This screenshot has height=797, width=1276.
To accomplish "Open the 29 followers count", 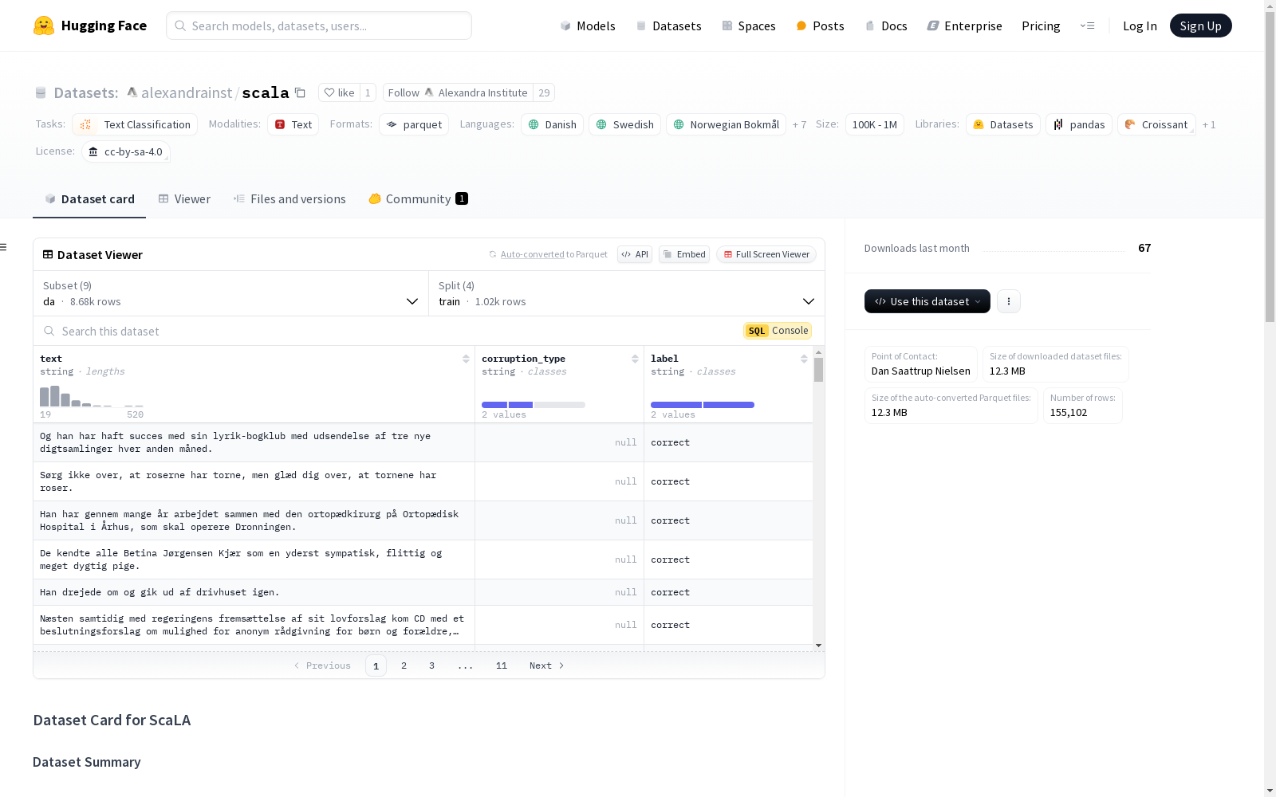I will tap(544, 92).
